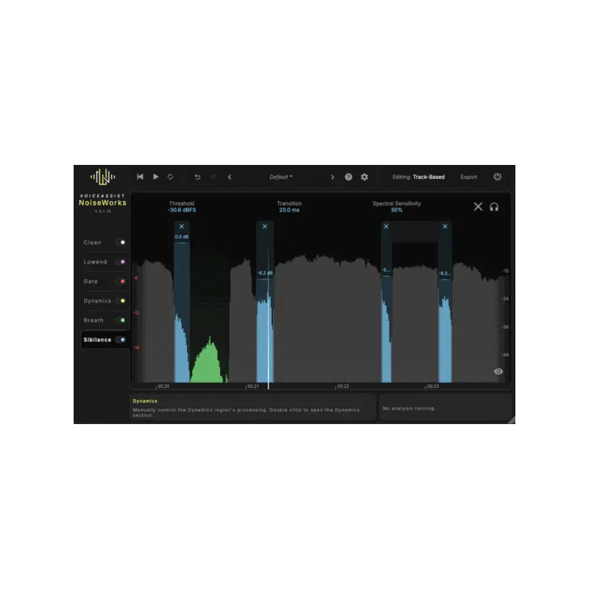
Task: Adjust Transition value 20.0 ms
Action: point(289,210)
